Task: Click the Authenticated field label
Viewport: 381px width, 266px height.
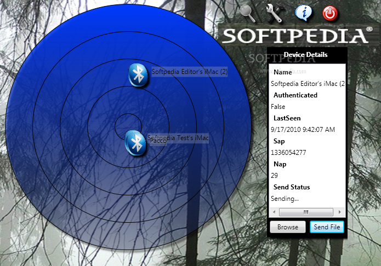Action: click(x=295, y=95)
